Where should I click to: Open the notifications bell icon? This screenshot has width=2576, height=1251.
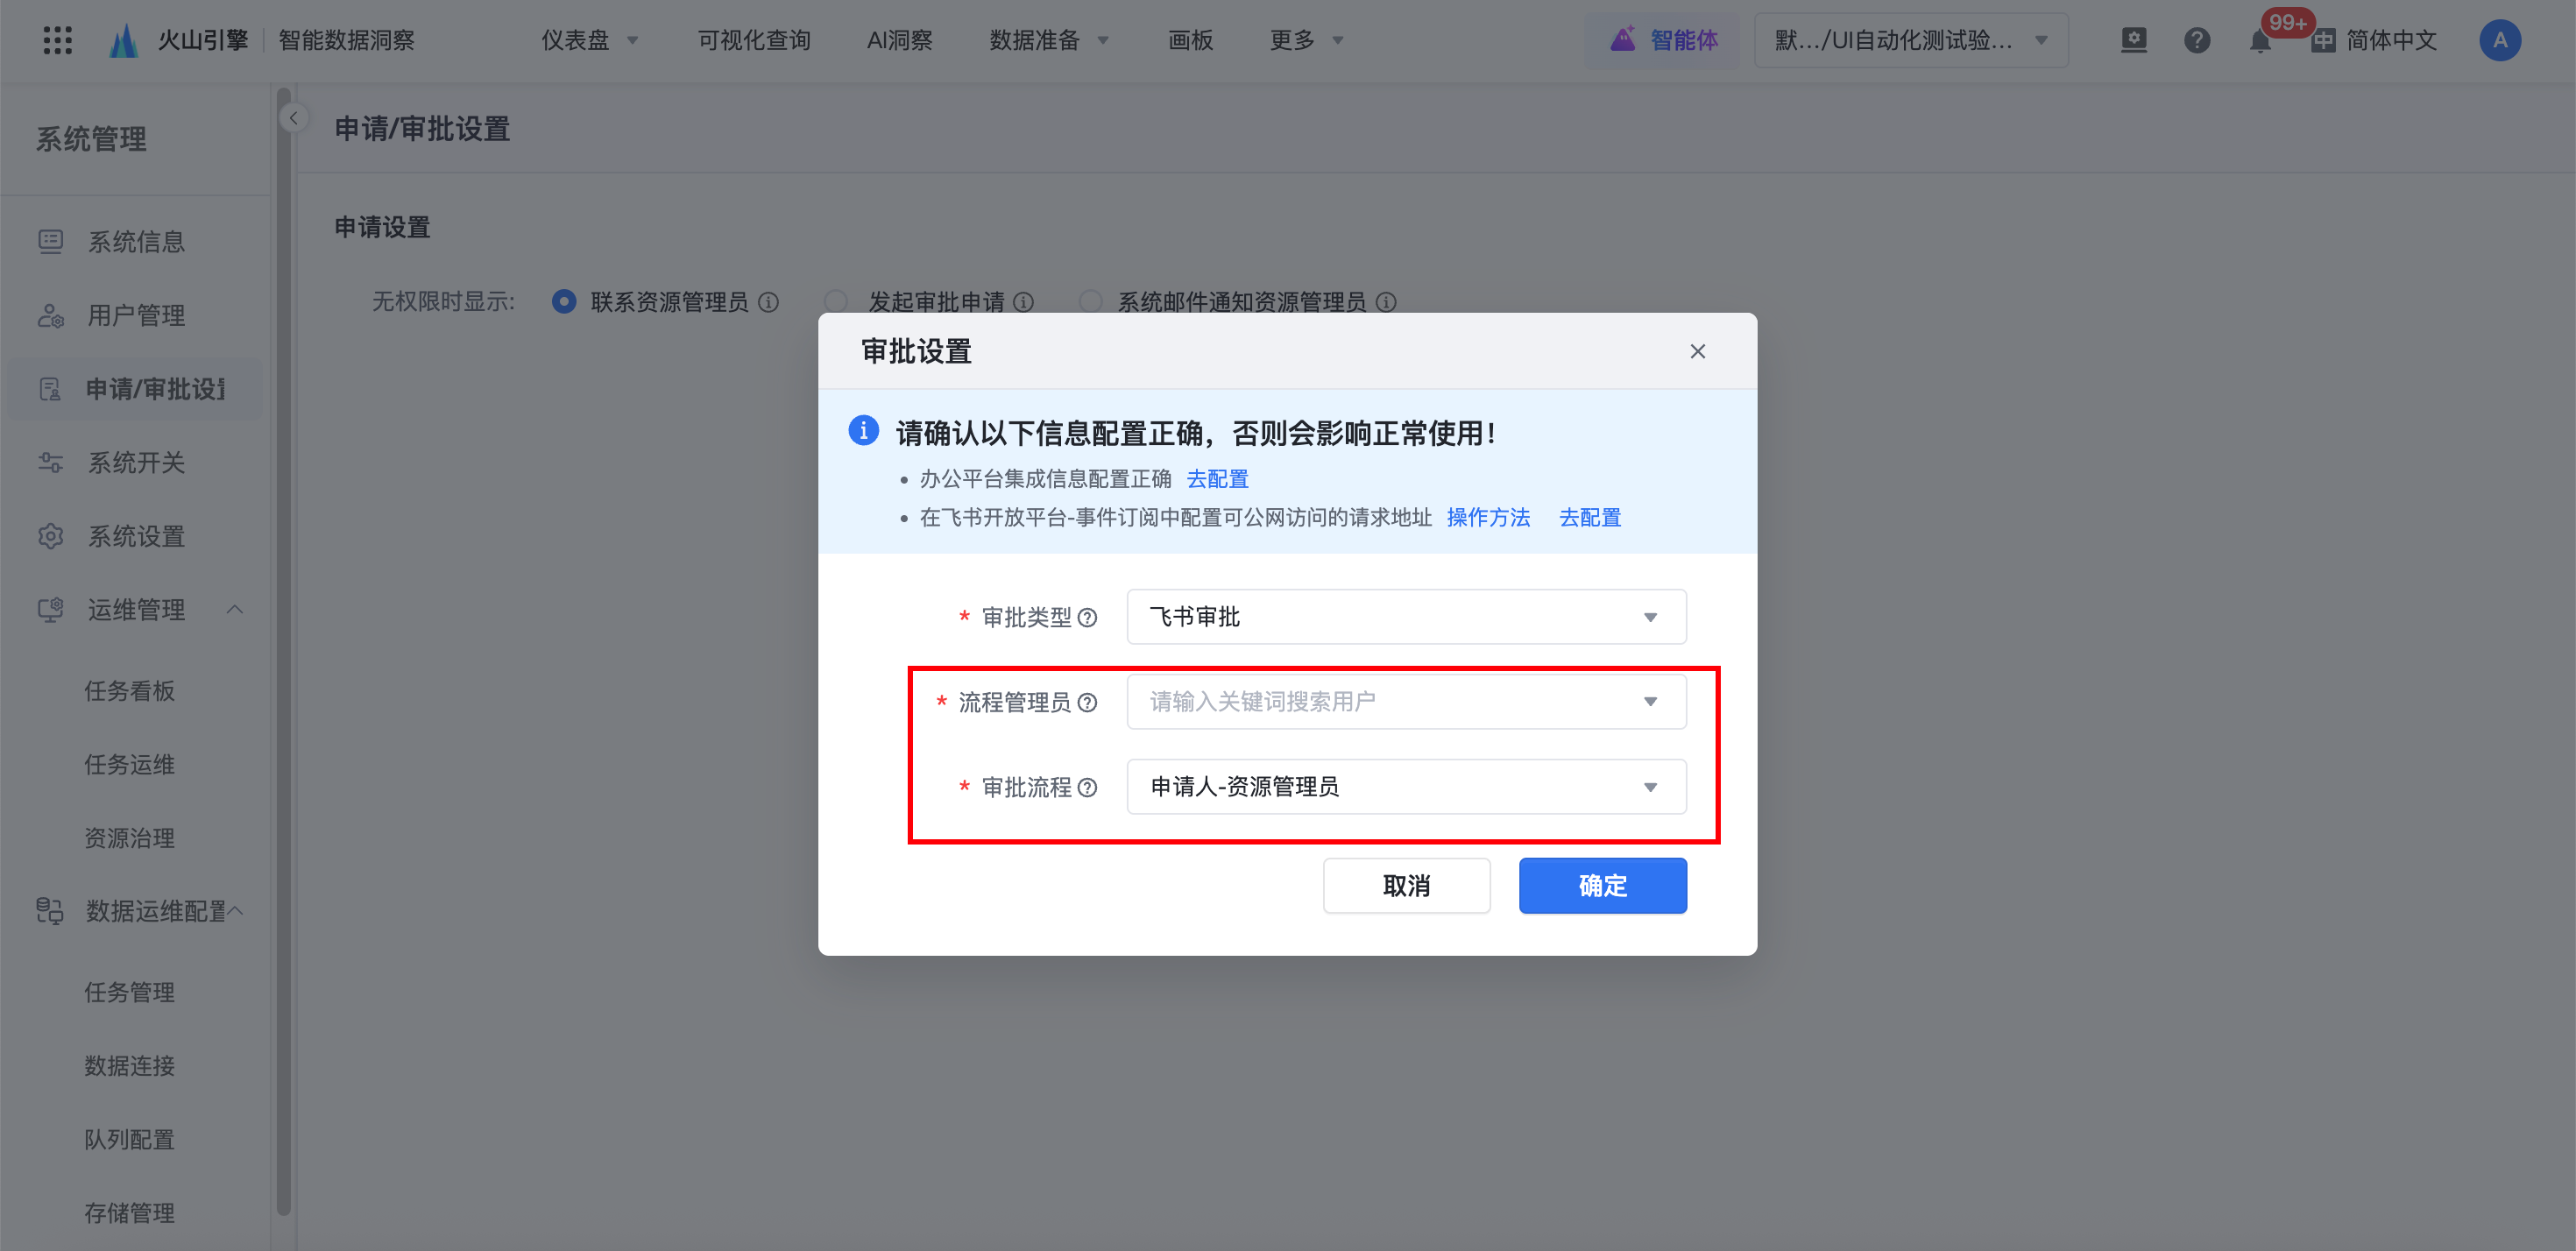[x=2259, y=41]
